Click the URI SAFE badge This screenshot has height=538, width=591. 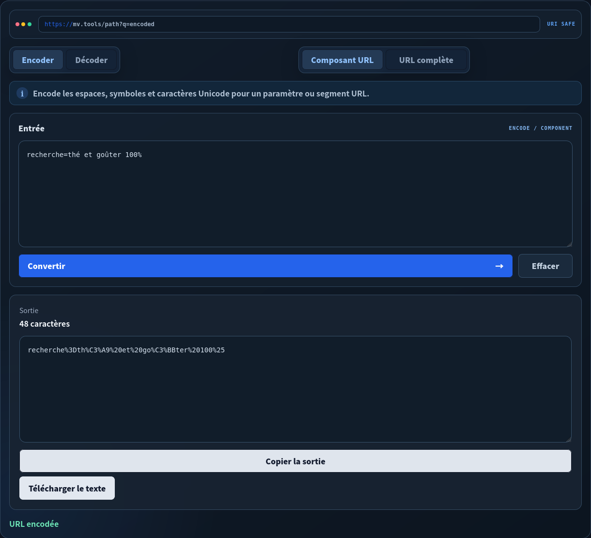(x=561, y=24)
